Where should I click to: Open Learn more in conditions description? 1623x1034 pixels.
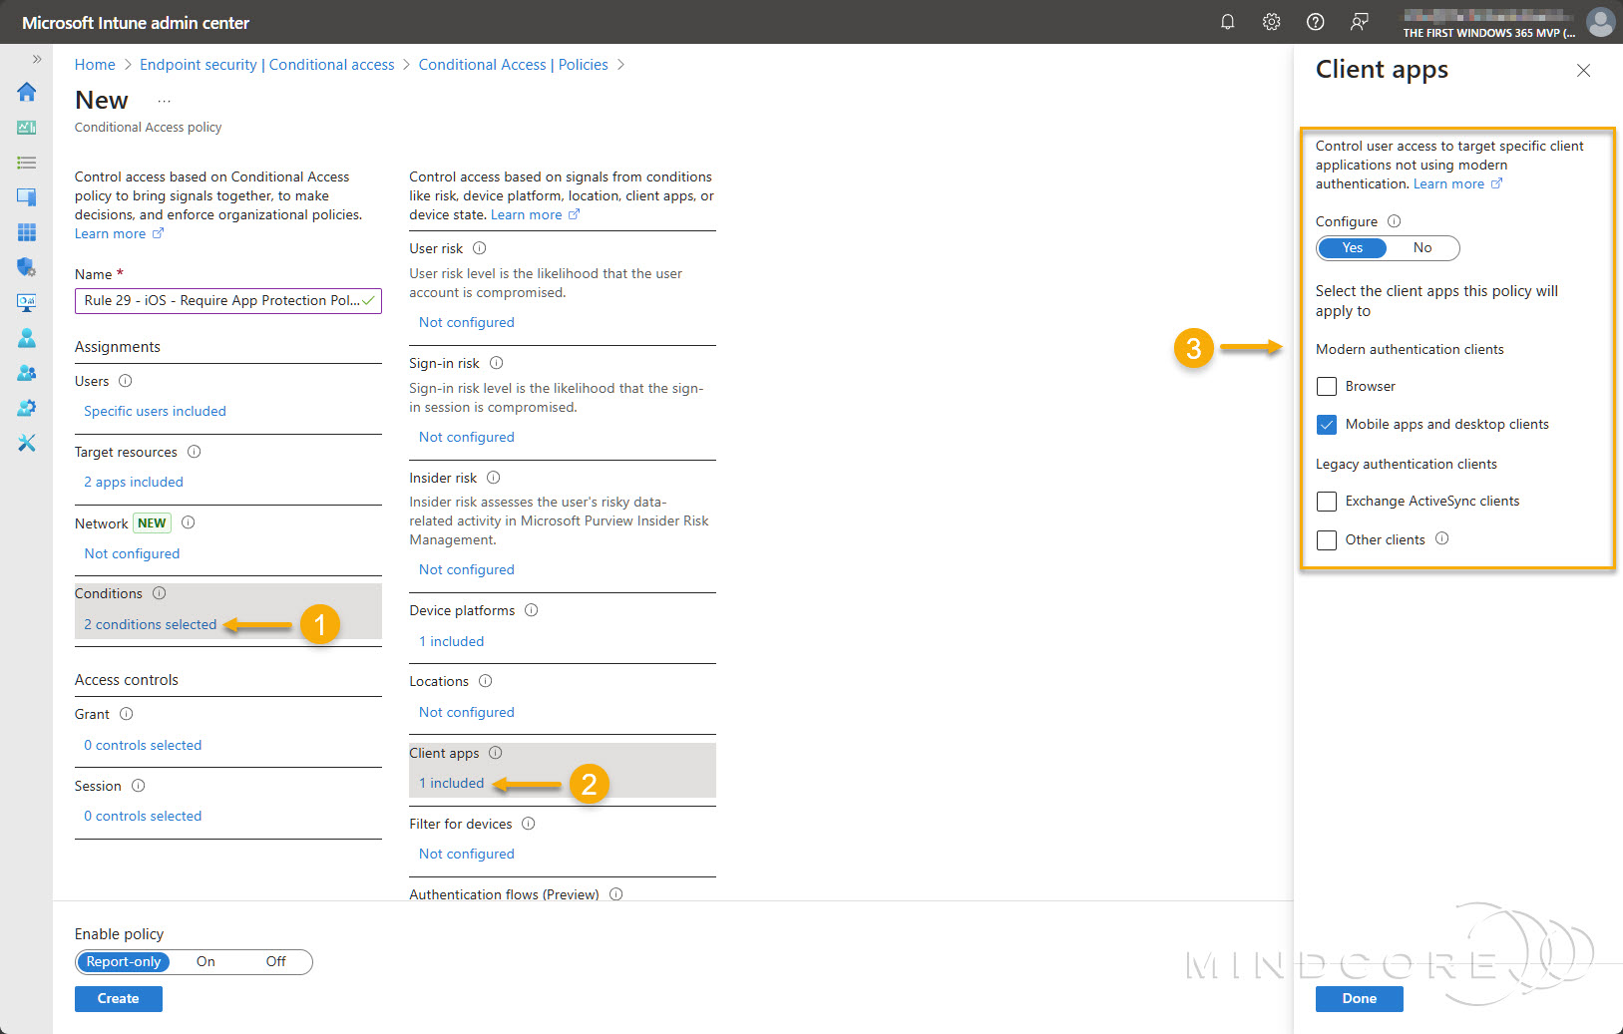(535, 214)
